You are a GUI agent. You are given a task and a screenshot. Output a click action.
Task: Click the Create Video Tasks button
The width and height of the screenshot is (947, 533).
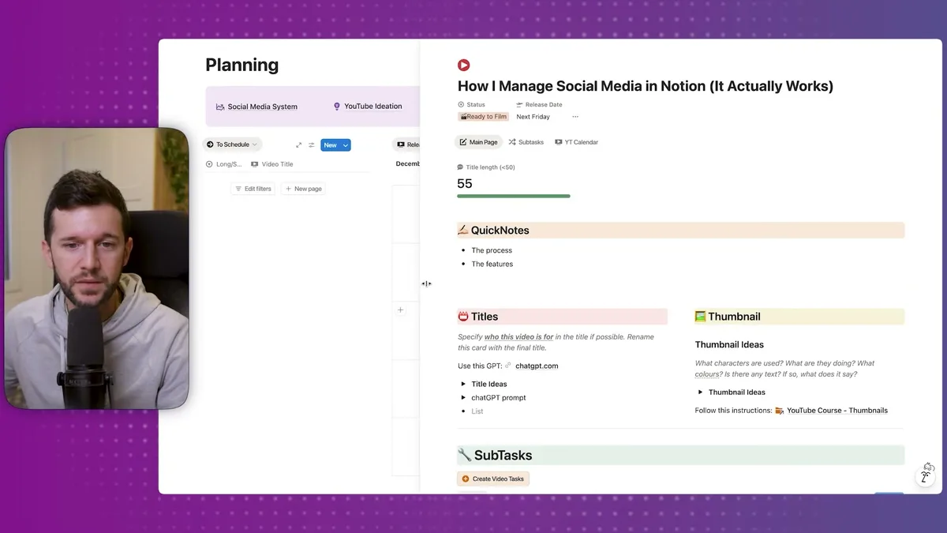click(x=492, y=479)
